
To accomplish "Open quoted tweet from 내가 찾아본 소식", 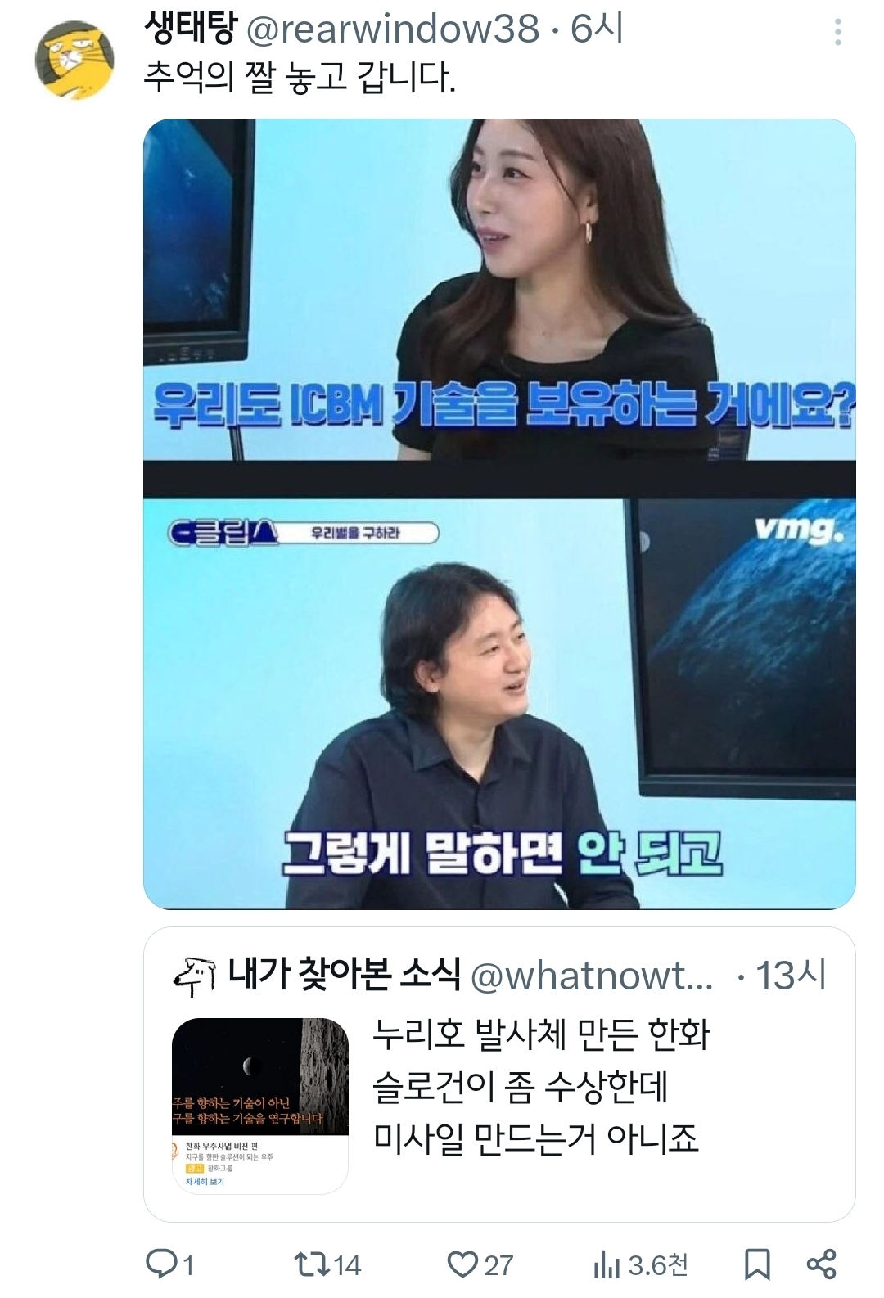I will pos(499,1074).
